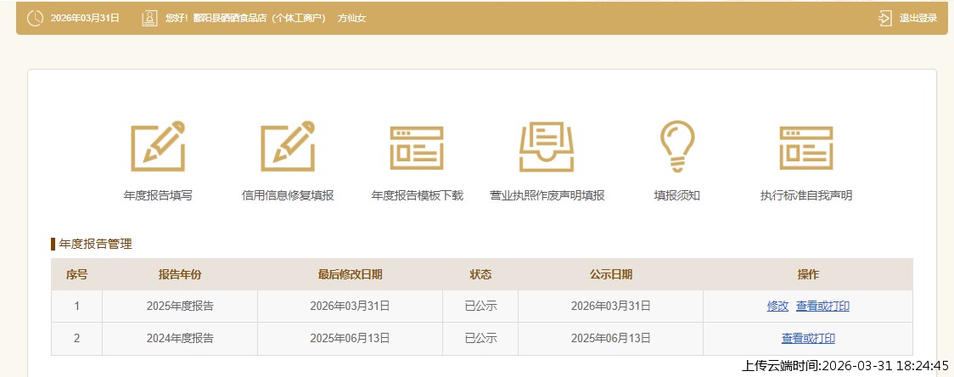Image resolution: width=954 pixels, height=377 pixels.
Task: Click the clock icon beside the date
Action: pyautogui.click(x=35, y=18)
